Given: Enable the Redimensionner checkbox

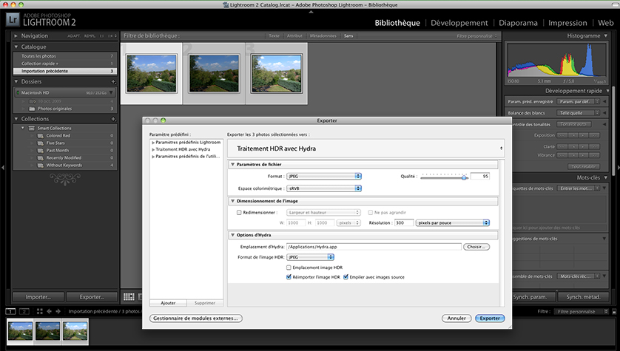Looking at the screenshot, I should pyautogui.click(x=239, y=212).
